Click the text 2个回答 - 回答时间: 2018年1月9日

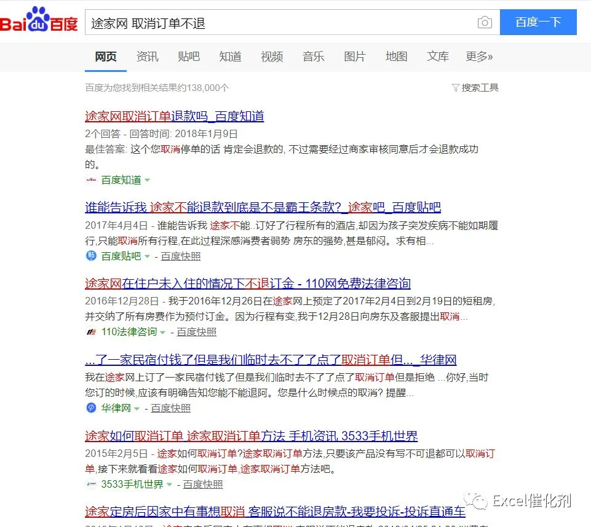(161, 134)
